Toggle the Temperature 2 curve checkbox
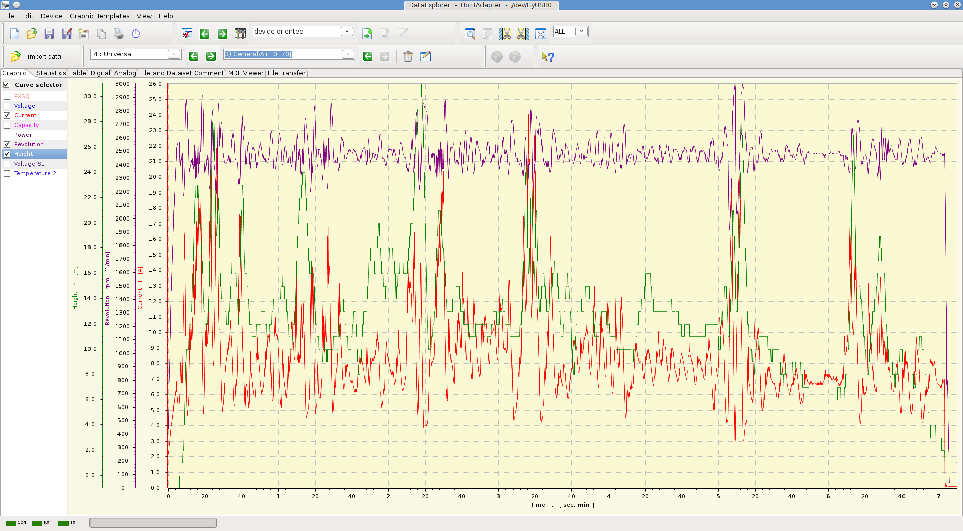 tap(7, 173)
